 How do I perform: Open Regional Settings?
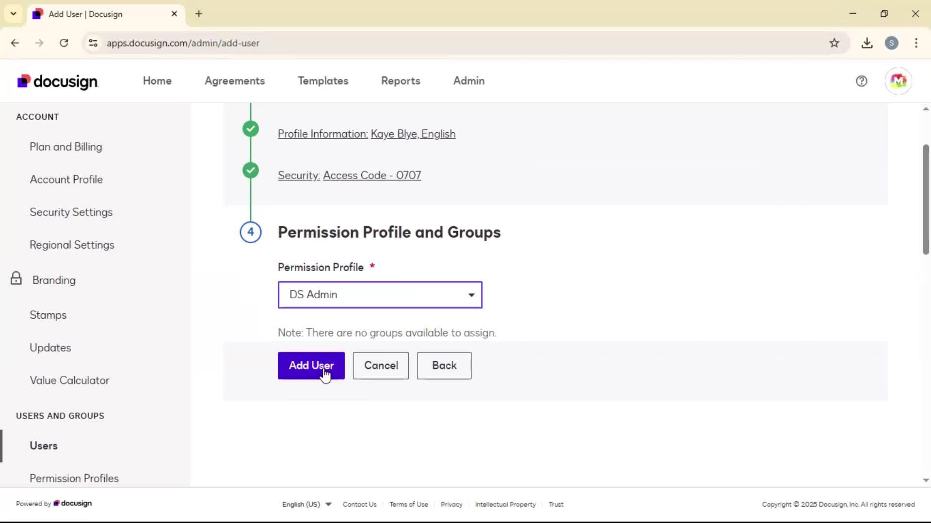72,245
